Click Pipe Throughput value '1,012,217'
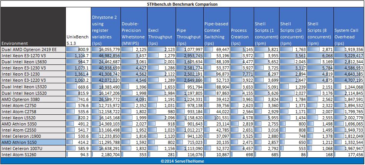365x165 pixels. 193,130
